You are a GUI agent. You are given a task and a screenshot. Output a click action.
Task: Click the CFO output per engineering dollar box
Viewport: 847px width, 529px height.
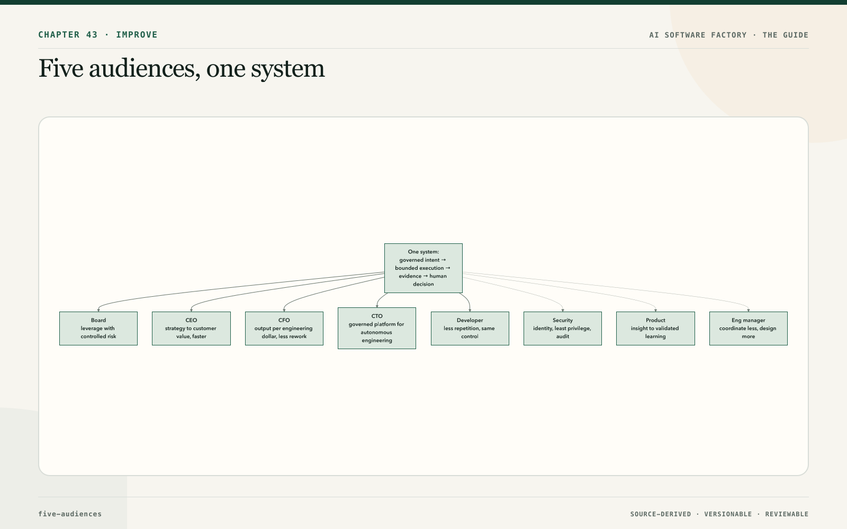click(x=284, y=329)
